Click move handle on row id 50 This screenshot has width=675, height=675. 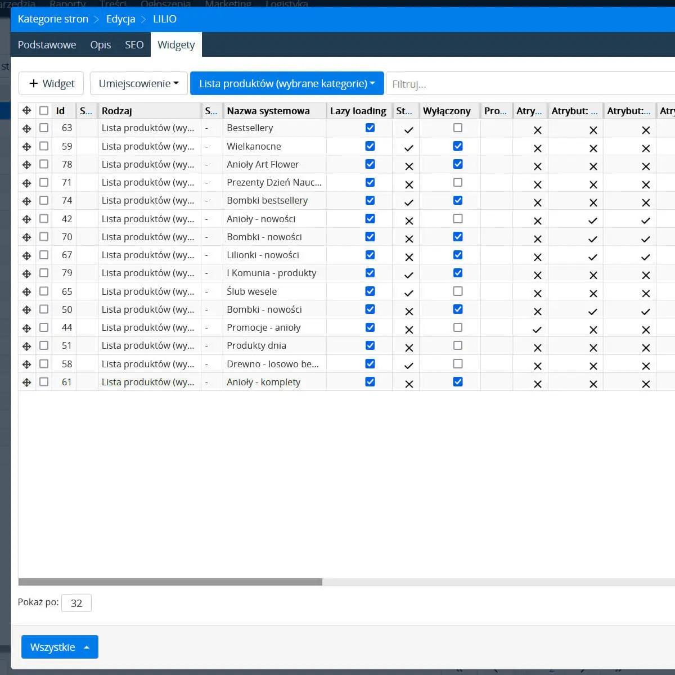click(26, 310)
